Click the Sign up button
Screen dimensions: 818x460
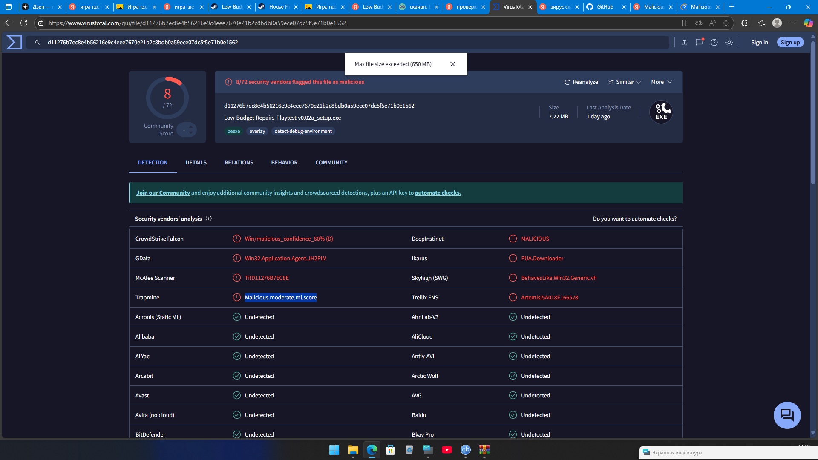click(790, 42)
